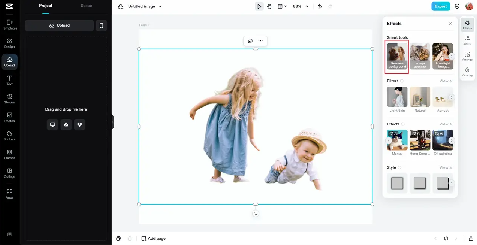
Task: View all Effects
Action: click(446, 124)
